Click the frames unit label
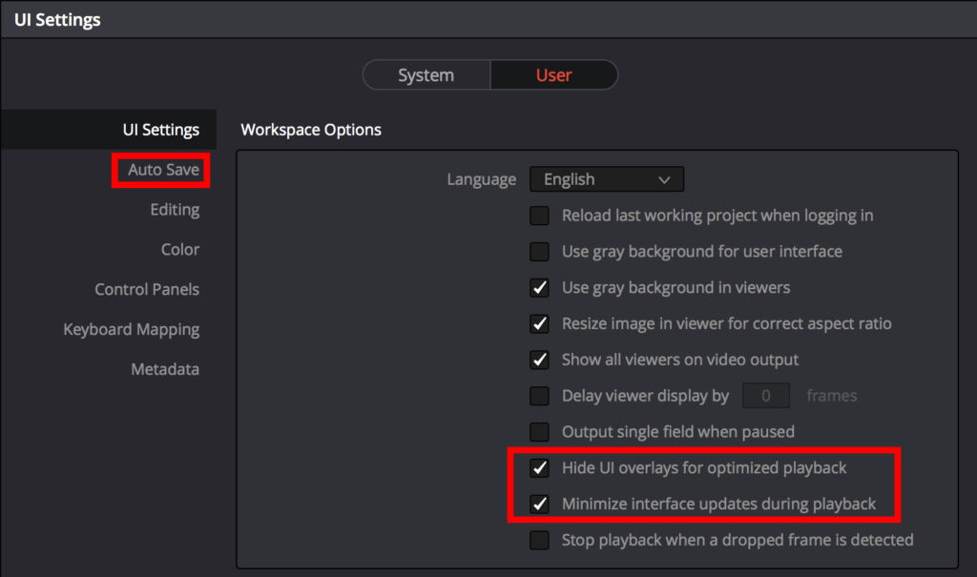 (832, 396)
